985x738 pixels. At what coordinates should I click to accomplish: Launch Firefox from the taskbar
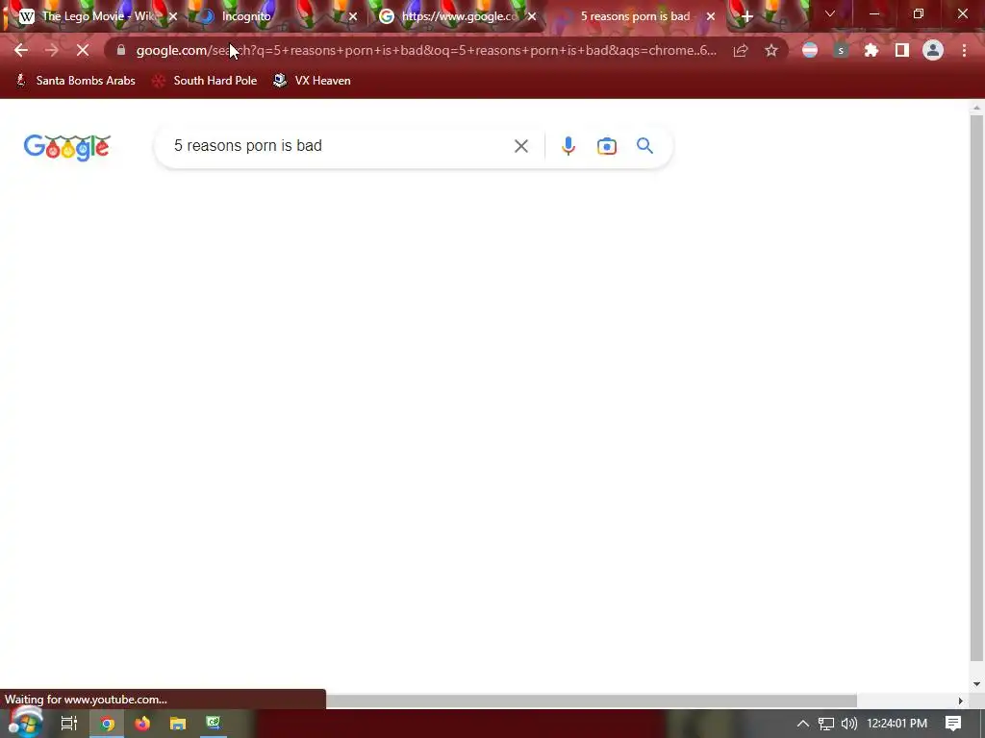[142, 724]
